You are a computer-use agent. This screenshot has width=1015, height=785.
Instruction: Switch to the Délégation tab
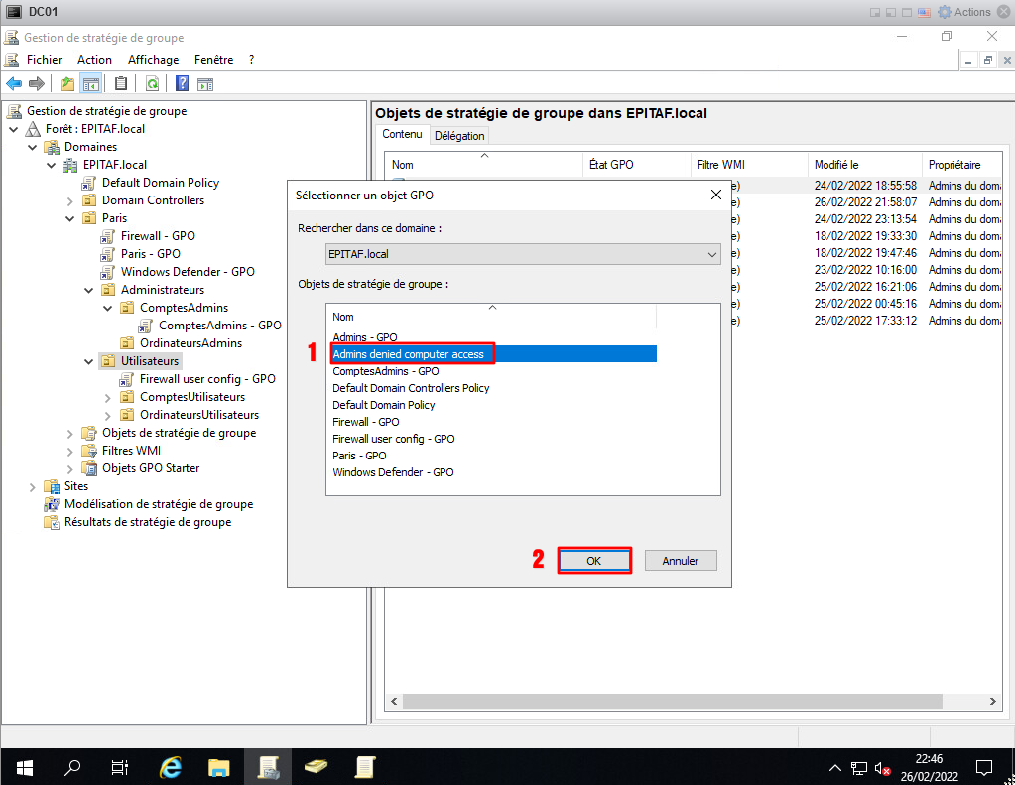coord(459,136)
